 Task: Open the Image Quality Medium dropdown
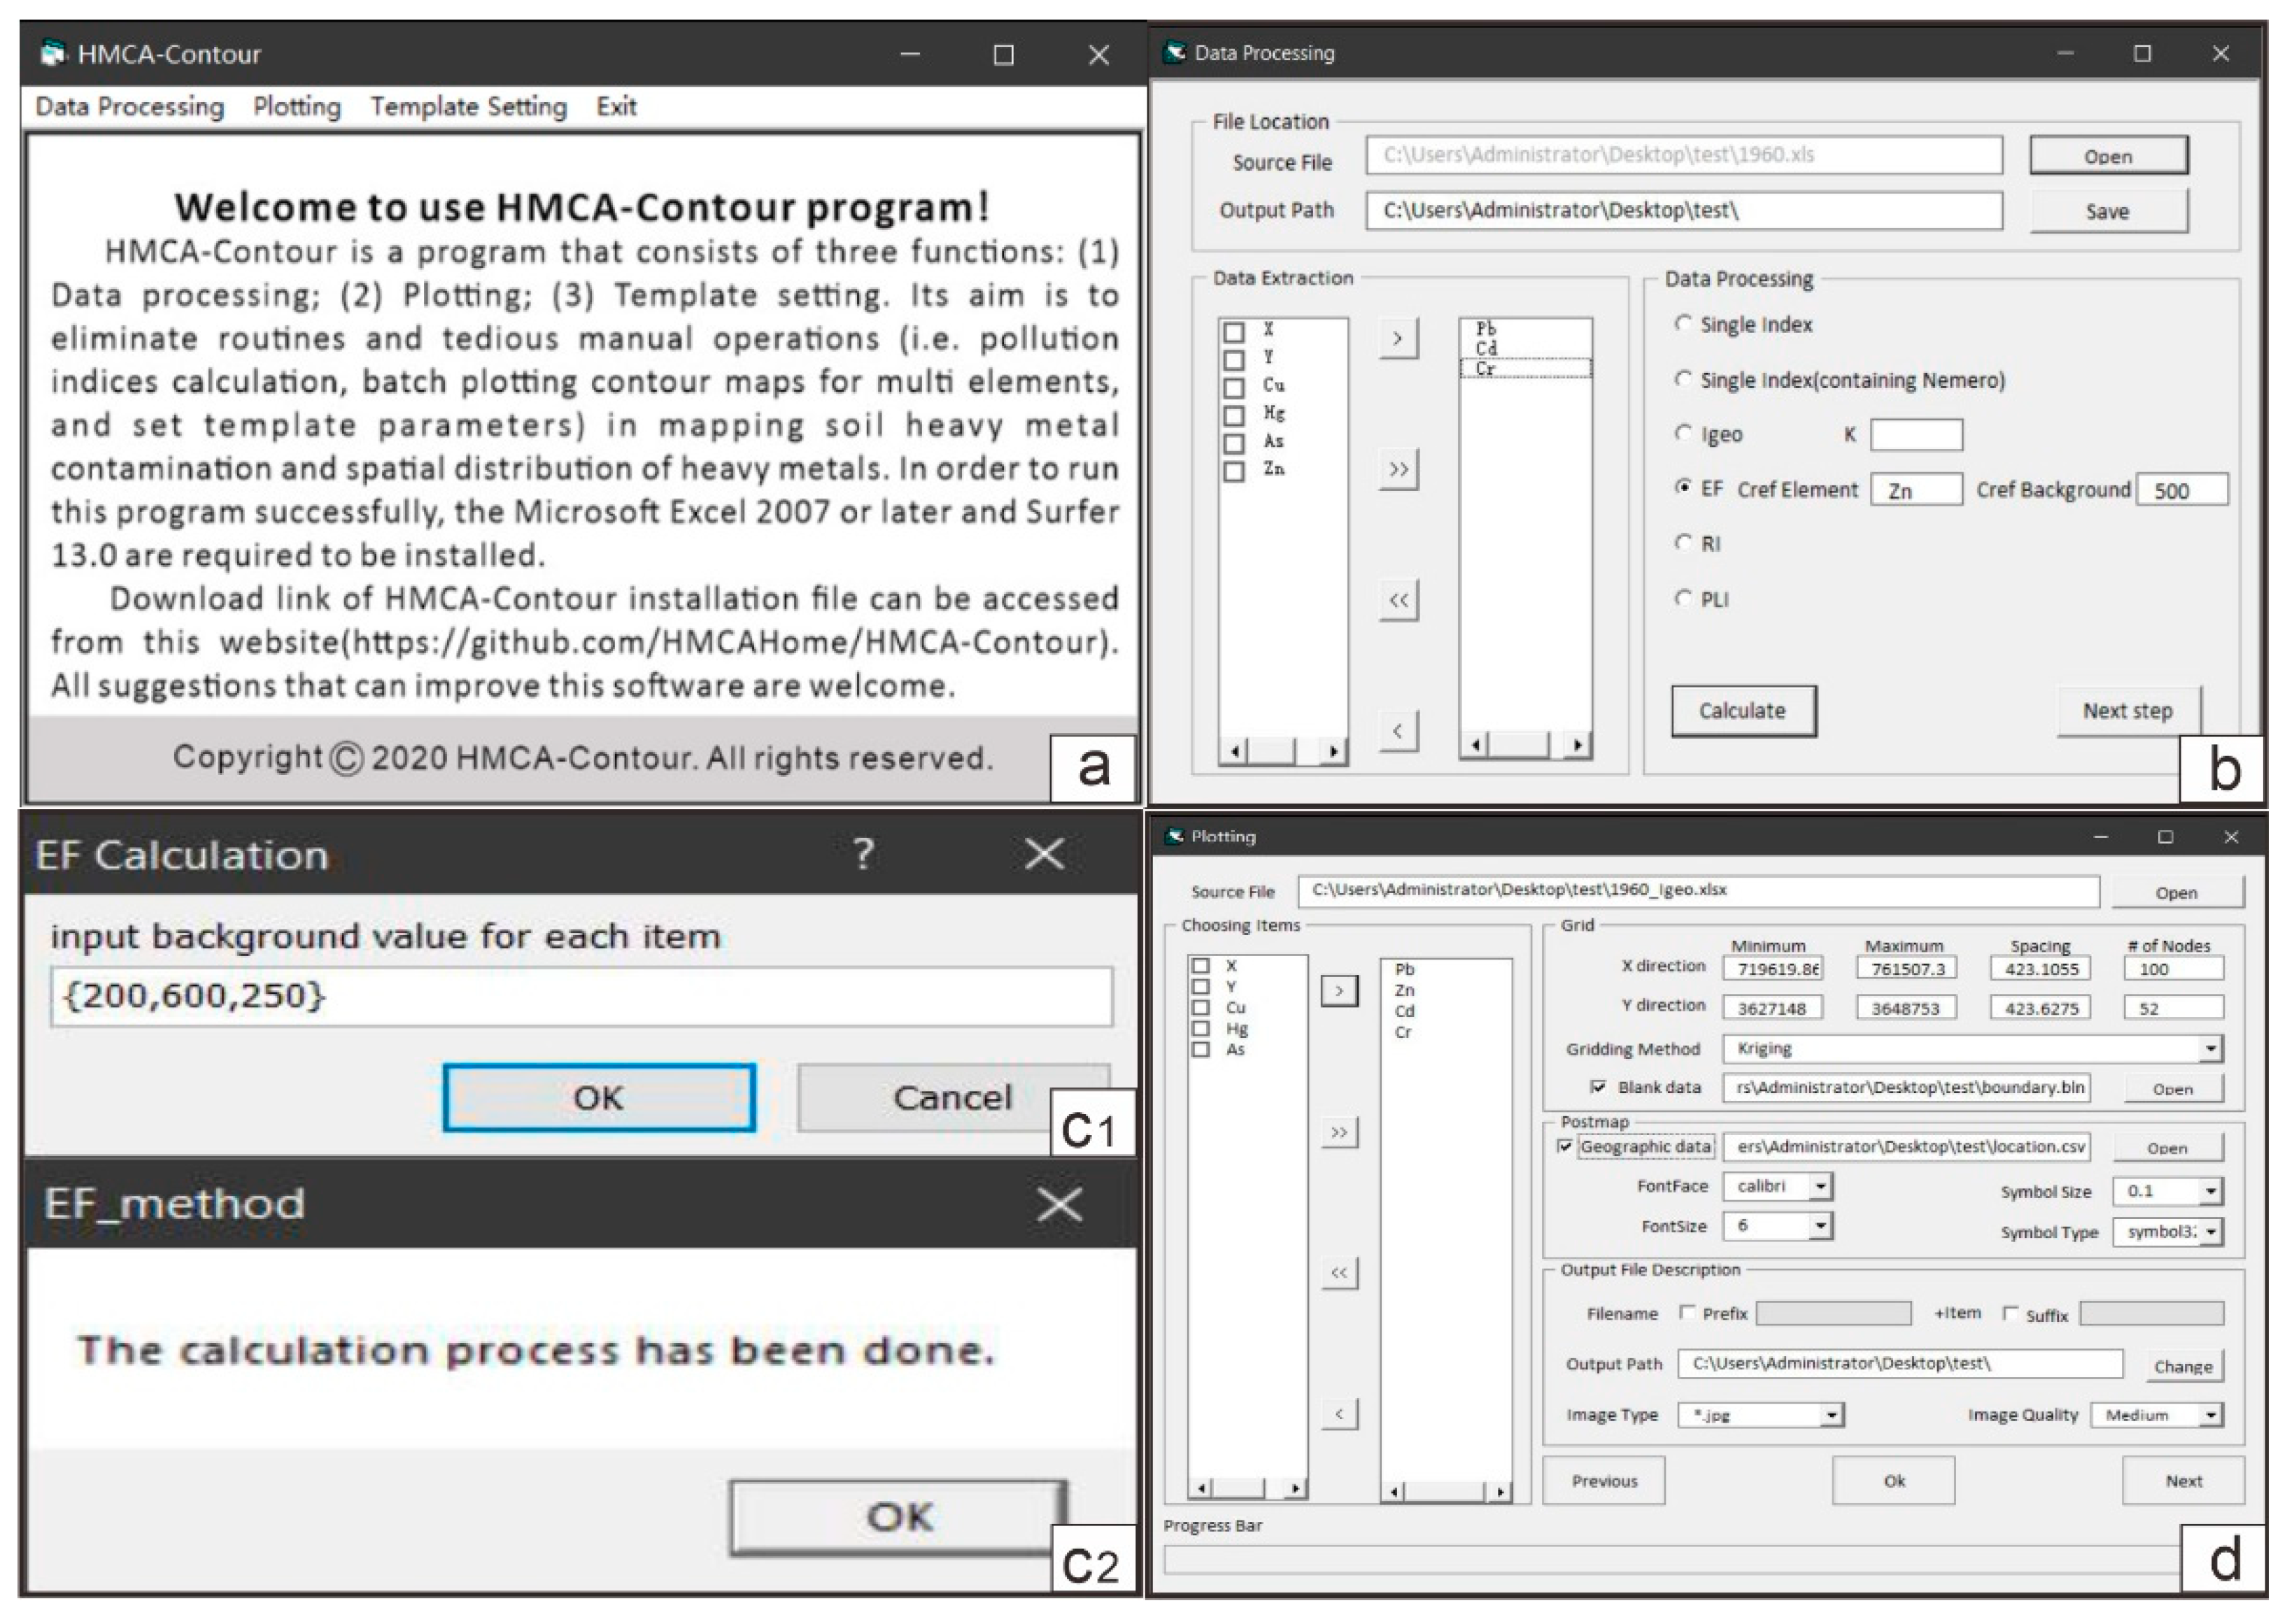coord(2211,1415)
